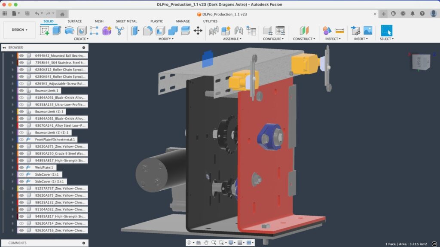Open the SELECT dropdown menu

[386, 39]
